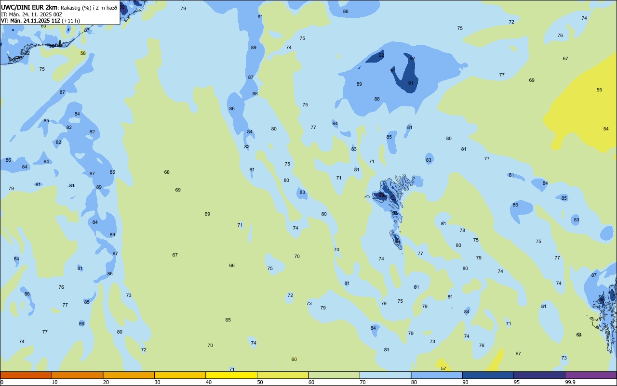This screenshot has height=386, width=617.
Task: Click the bright yellow 40–50 legend swatch
Action: (x=231, y=375)
